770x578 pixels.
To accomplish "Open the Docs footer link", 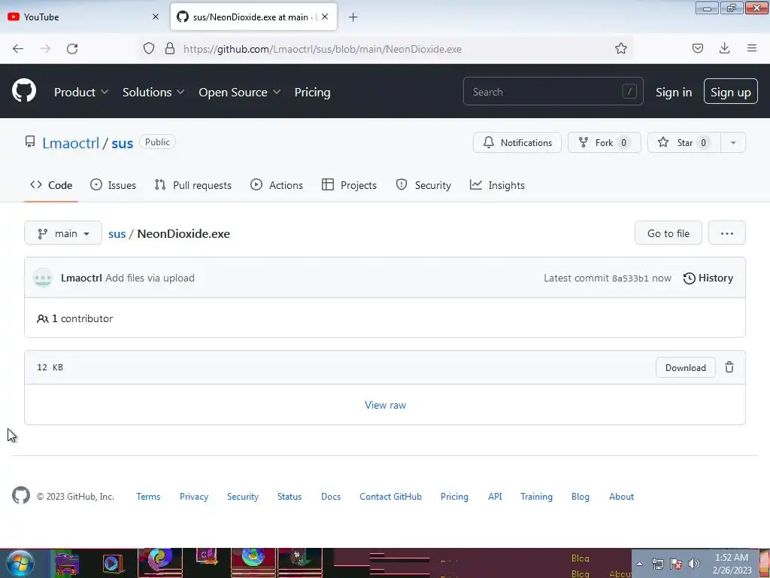I will 331,497.
